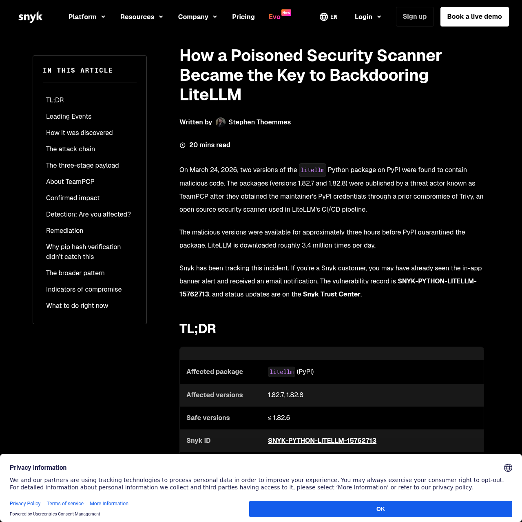Click the New badge on Evo

click(286, 13)
